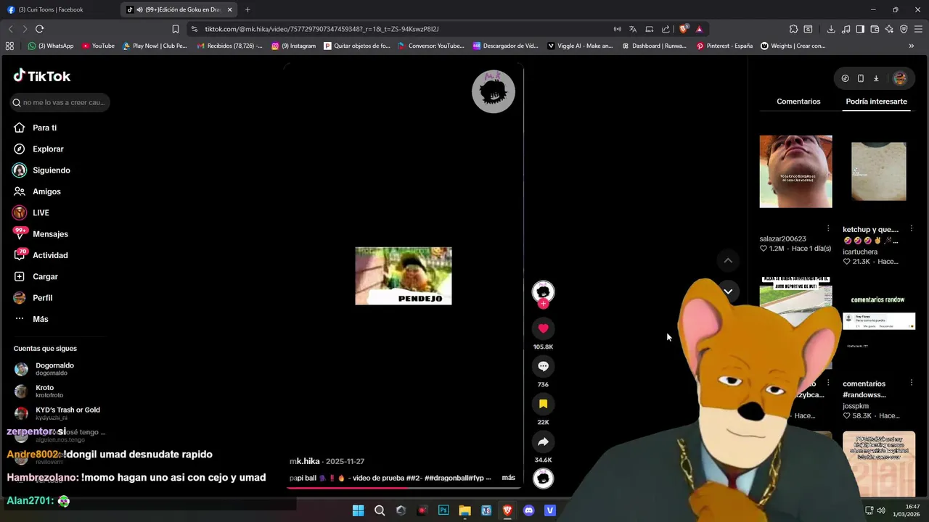
Task: Expand the Más sidebar menu
Action: (31, 319)
